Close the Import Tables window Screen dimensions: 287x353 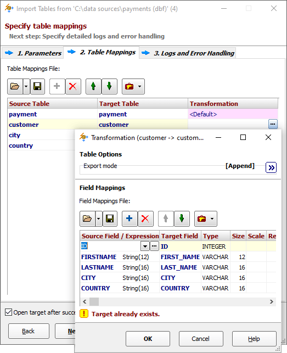[x=274, y=8]
